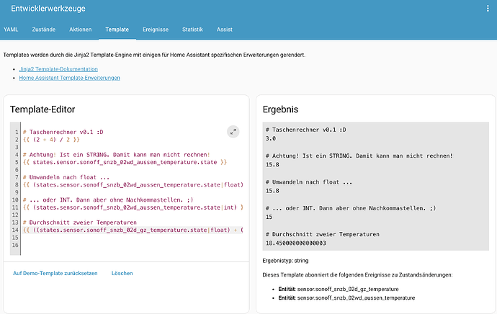Open Home Assistant Template-Erweiterungen link
The image size is (497, 314).
click(x=69, y=78)
